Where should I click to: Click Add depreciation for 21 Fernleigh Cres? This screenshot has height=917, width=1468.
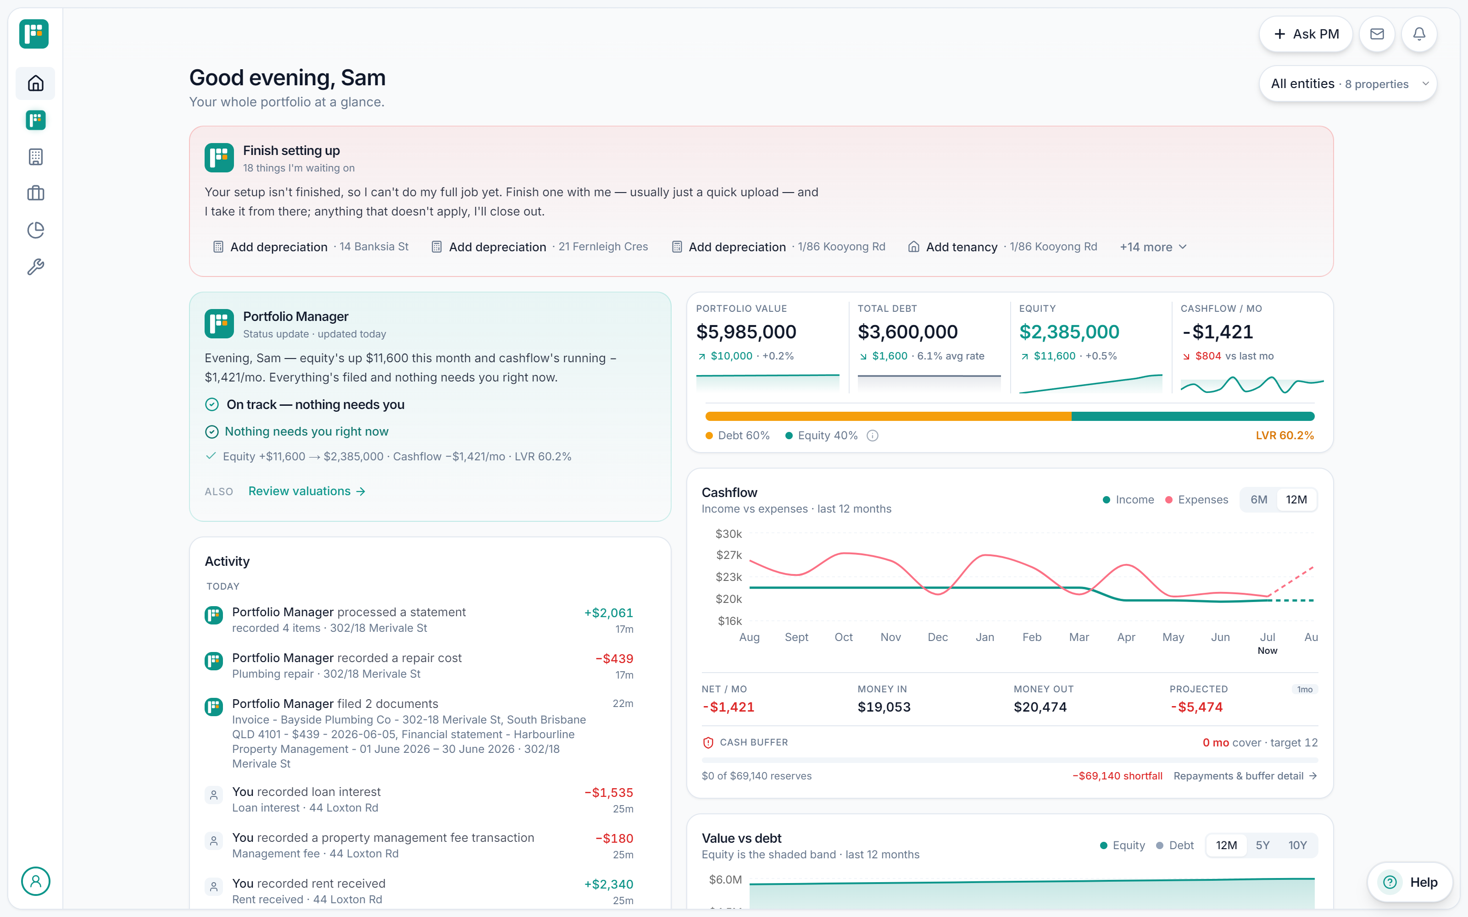pos(539,247)
